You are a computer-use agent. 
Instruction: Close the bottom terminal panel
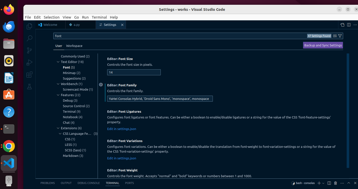click(x=355, y=183)
